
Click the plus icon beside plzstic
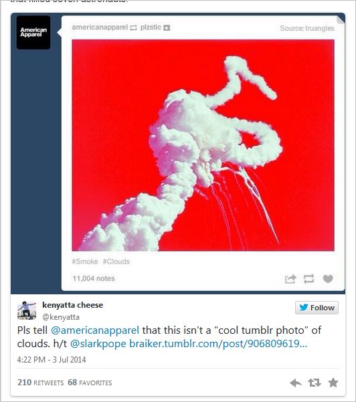[167, 27]
